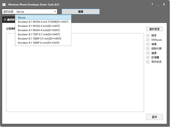170x127 pixels.
Task: Toggle the 例外狀況 checkbox
Action: click(148, 62)
